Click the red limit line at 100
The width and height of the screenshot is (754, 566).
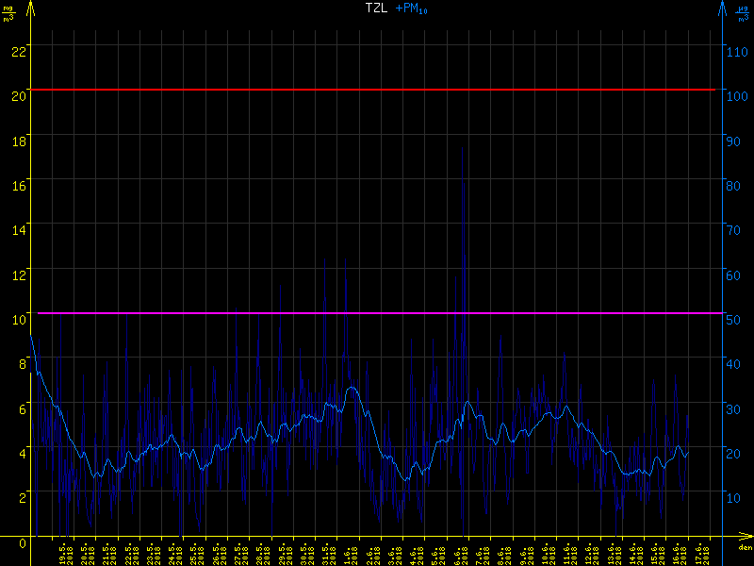(377, 90)
